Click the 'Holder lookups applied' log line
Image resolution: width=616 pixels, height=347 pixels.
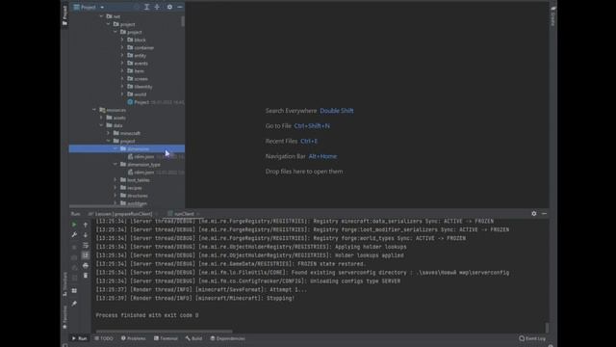point(250,255)
